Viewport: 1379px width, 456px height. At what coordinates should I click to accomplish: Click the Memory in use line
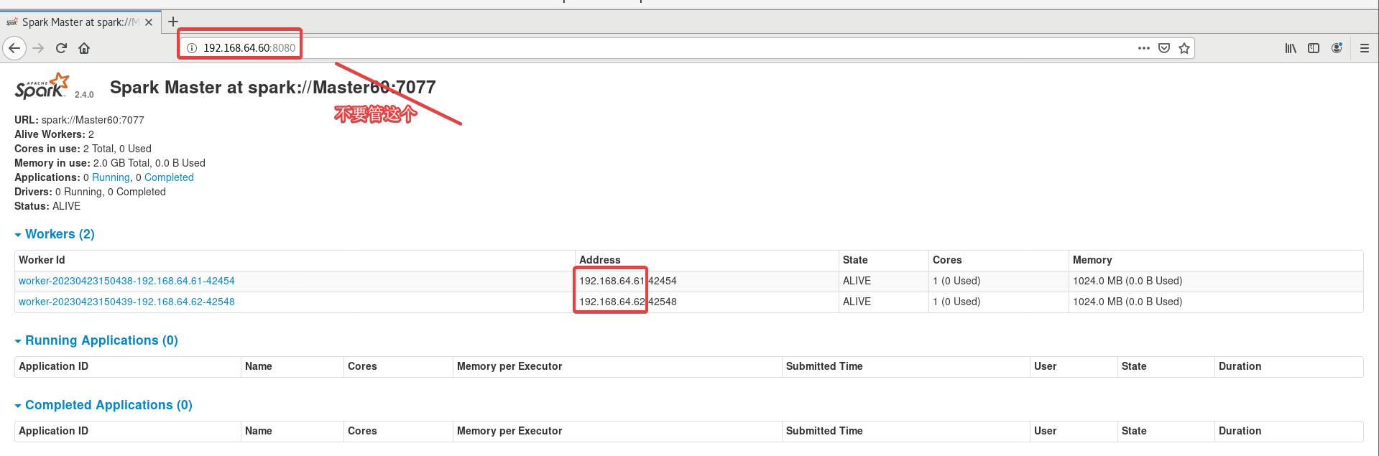pos(110,163)
